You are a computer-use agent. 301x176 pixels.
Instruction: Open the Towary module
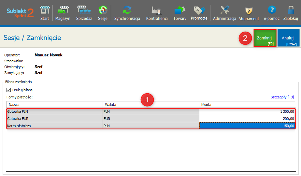pos(179,13)
